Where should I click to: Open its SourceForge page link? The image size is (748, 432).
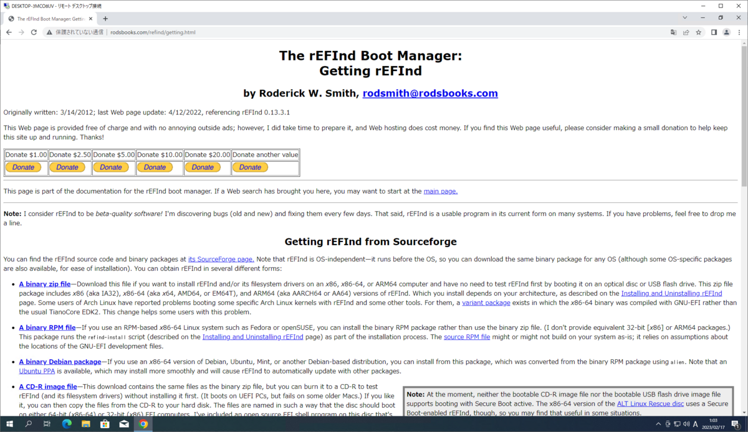pyautogui.click(x=221, y=258)
